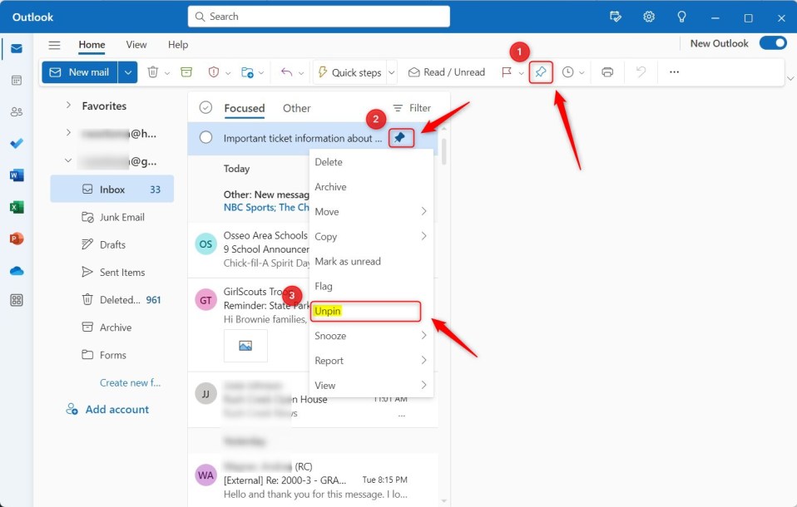Open the Snooze clock icon in the ribbon
The width and height of the screenshot is (797, 507).
[569, 72]
